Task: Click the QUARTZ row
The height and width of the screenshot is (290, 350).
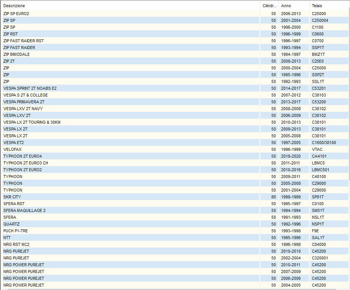Action: (11, 224)
